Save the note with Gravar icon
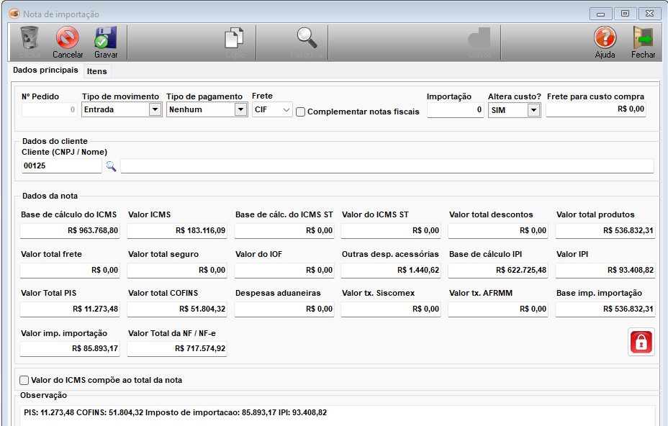This screenshot has height=426, width=668. (x=106, y=42)
